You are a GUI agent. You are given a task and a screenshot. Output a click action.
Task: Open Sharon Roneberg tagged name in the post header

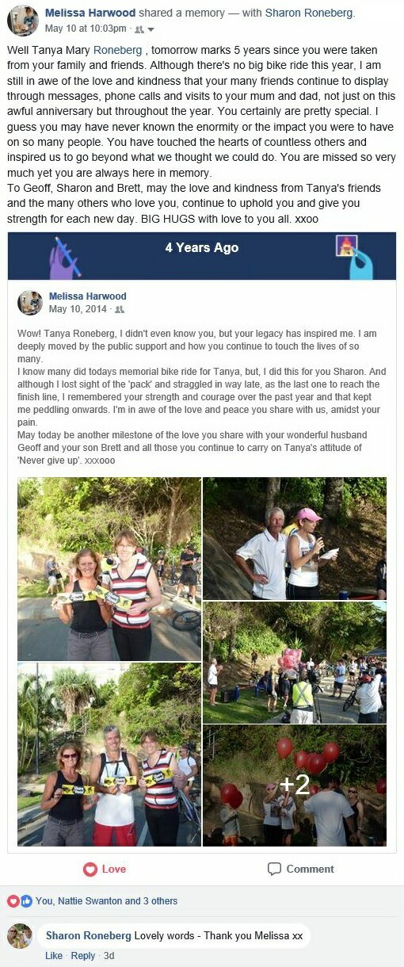click(310, 13)
